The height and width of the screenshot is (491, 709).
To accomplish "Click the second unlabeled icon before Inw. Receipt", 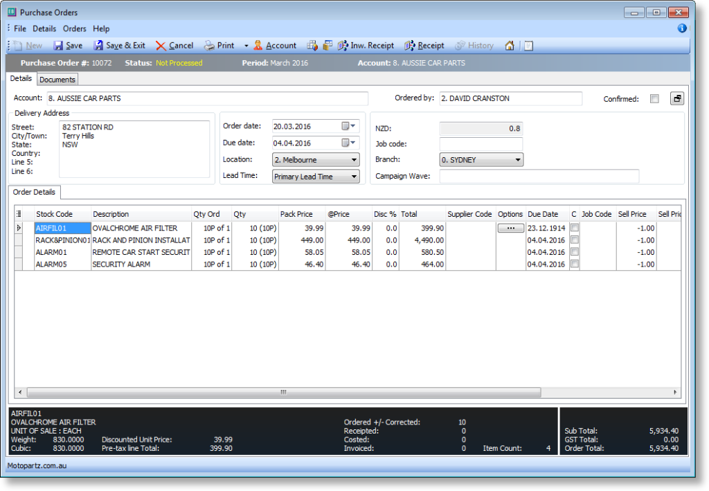I will [327, 45].
